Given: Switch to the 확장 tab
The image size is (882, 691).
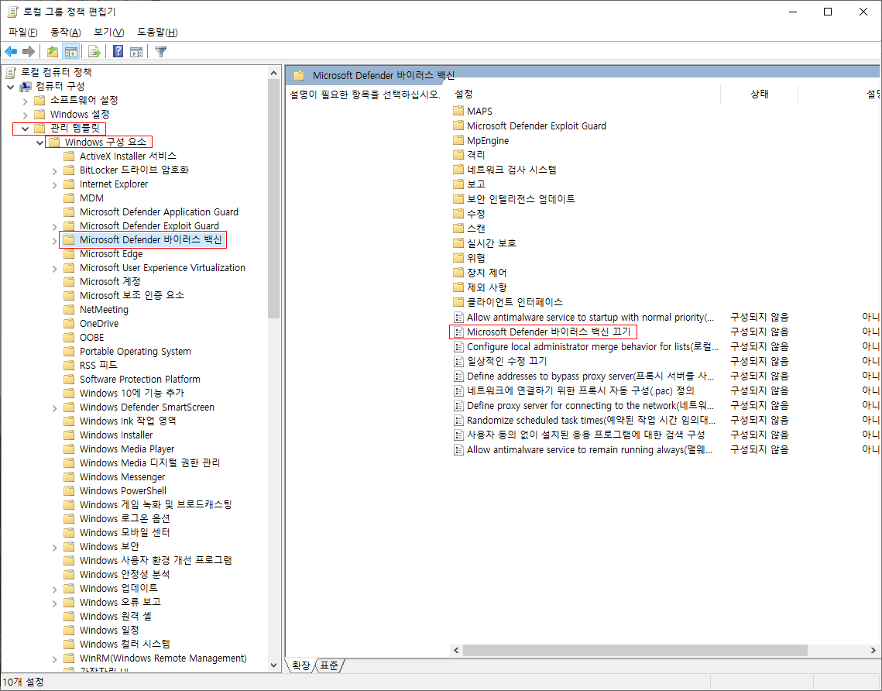Looking at the screenshot, I should click(x=301, y=665).
